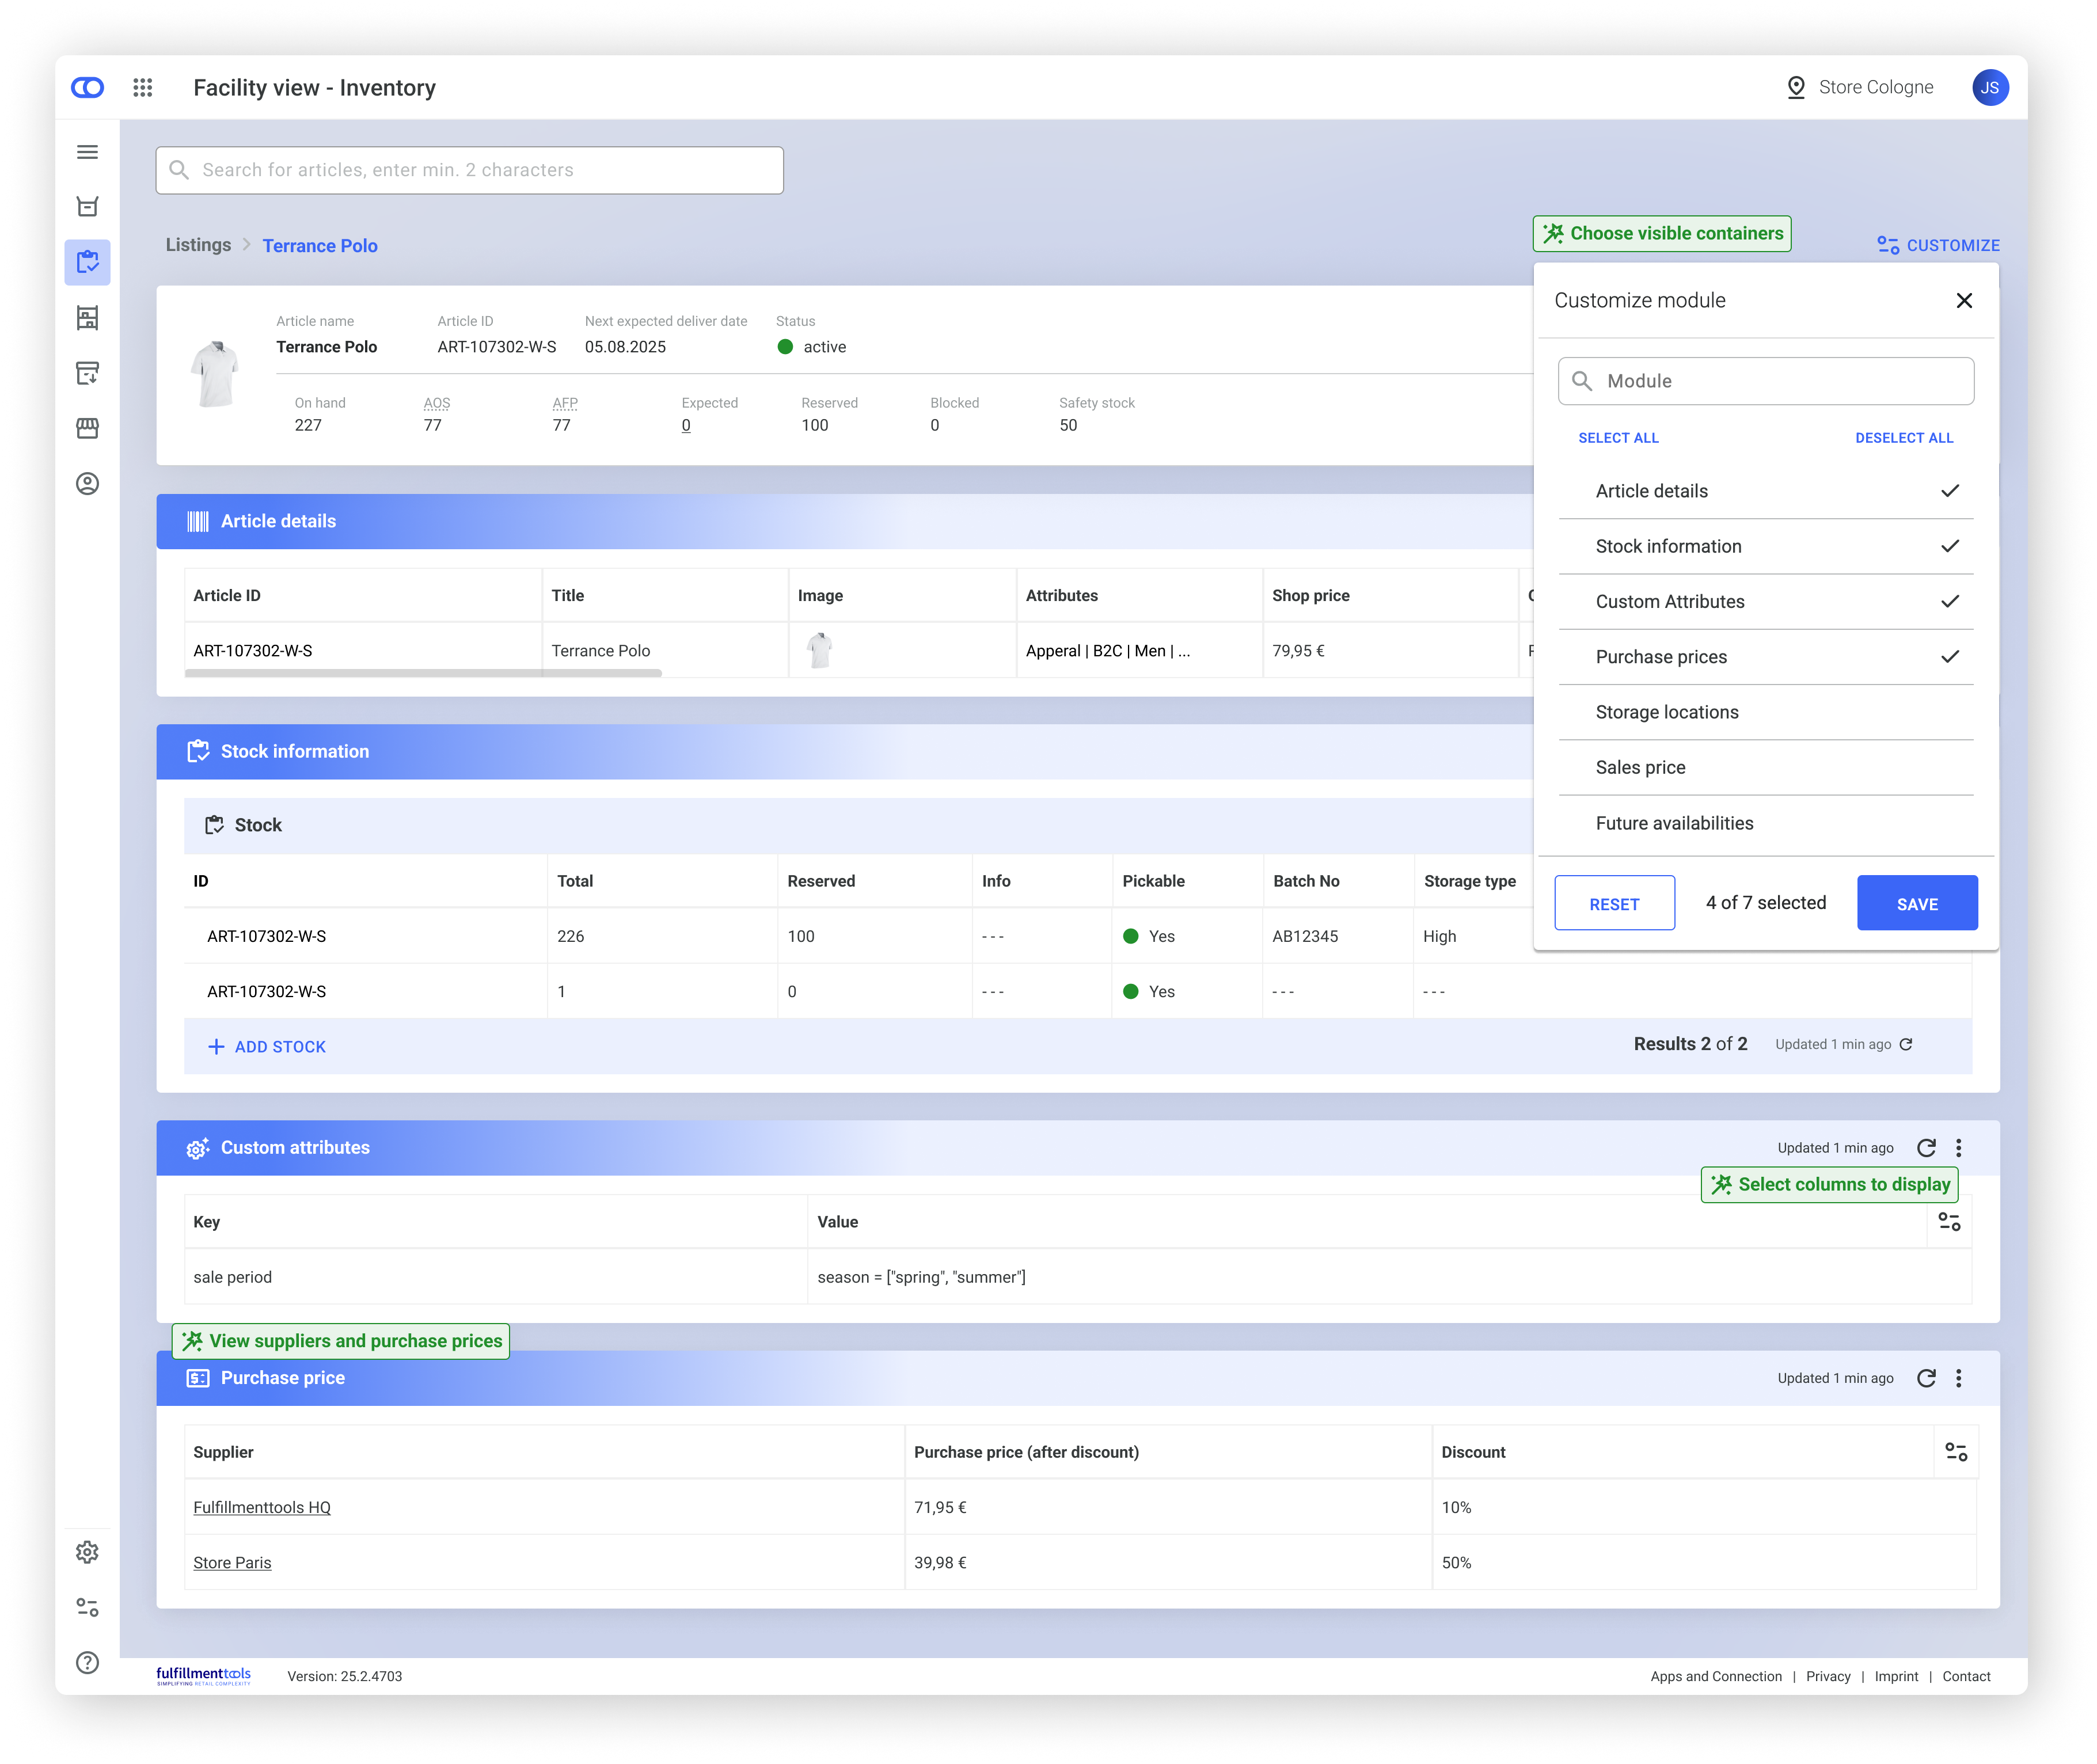This screenshot has width=2097, height=1764.
Task: Click the Add Stock button
Action: tap(267, 1047)
